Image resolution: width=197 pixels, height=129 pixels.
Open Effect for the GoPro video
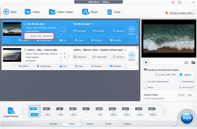click(24, 66)
